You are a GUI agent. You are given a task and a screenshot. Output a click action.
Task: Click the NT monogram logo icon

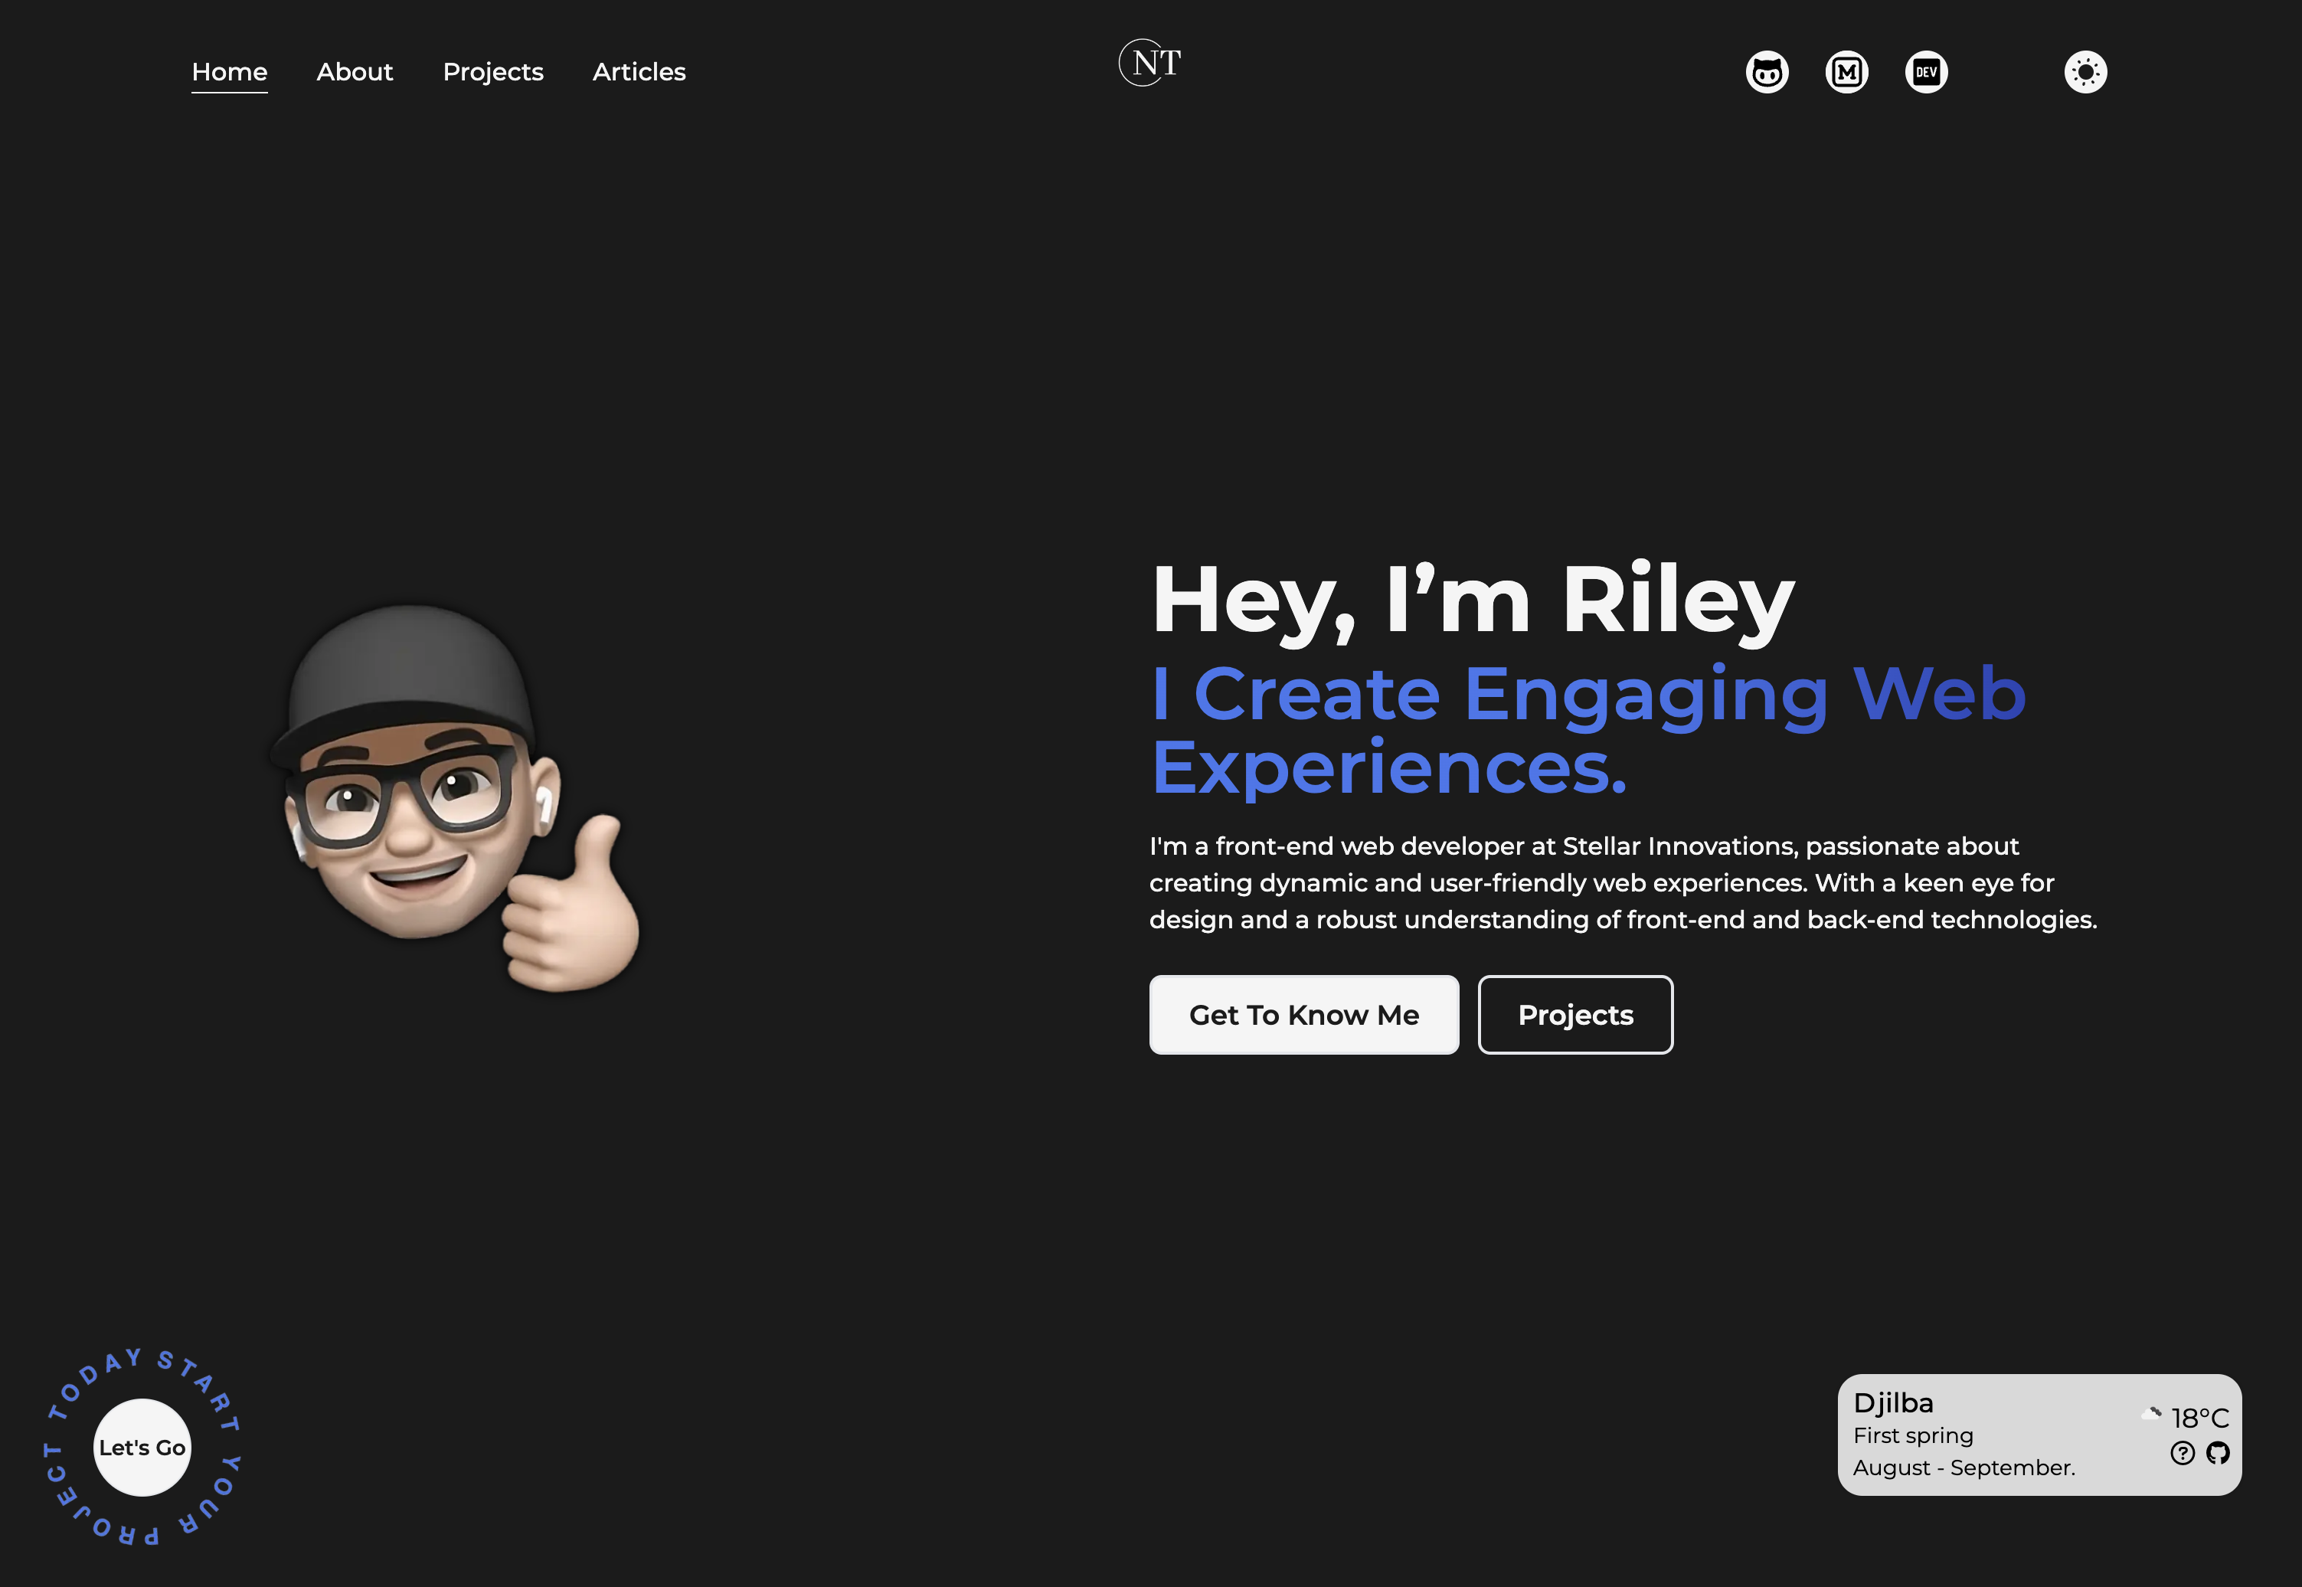point(1149,61)
